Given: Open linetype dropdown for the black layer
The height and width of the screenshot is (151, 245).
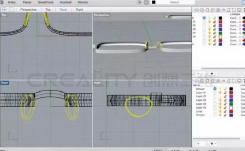Looking at the screenshot, I should 235,18.
